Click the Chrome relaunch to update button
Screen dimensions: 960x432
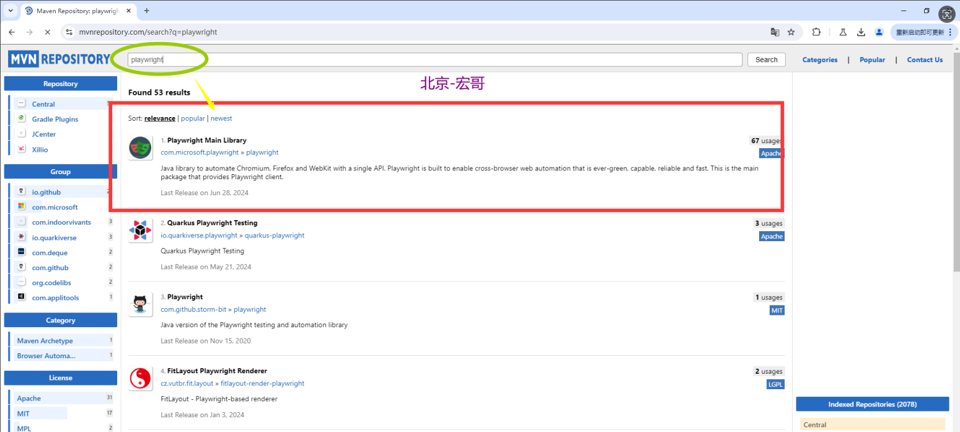(x=923, y=32)
